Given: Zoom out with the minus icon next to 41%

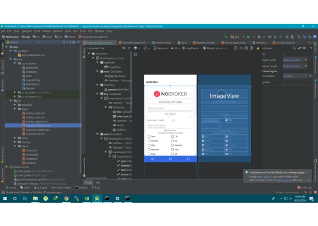Looking at the screenshot, I should (x=235, y=48).
